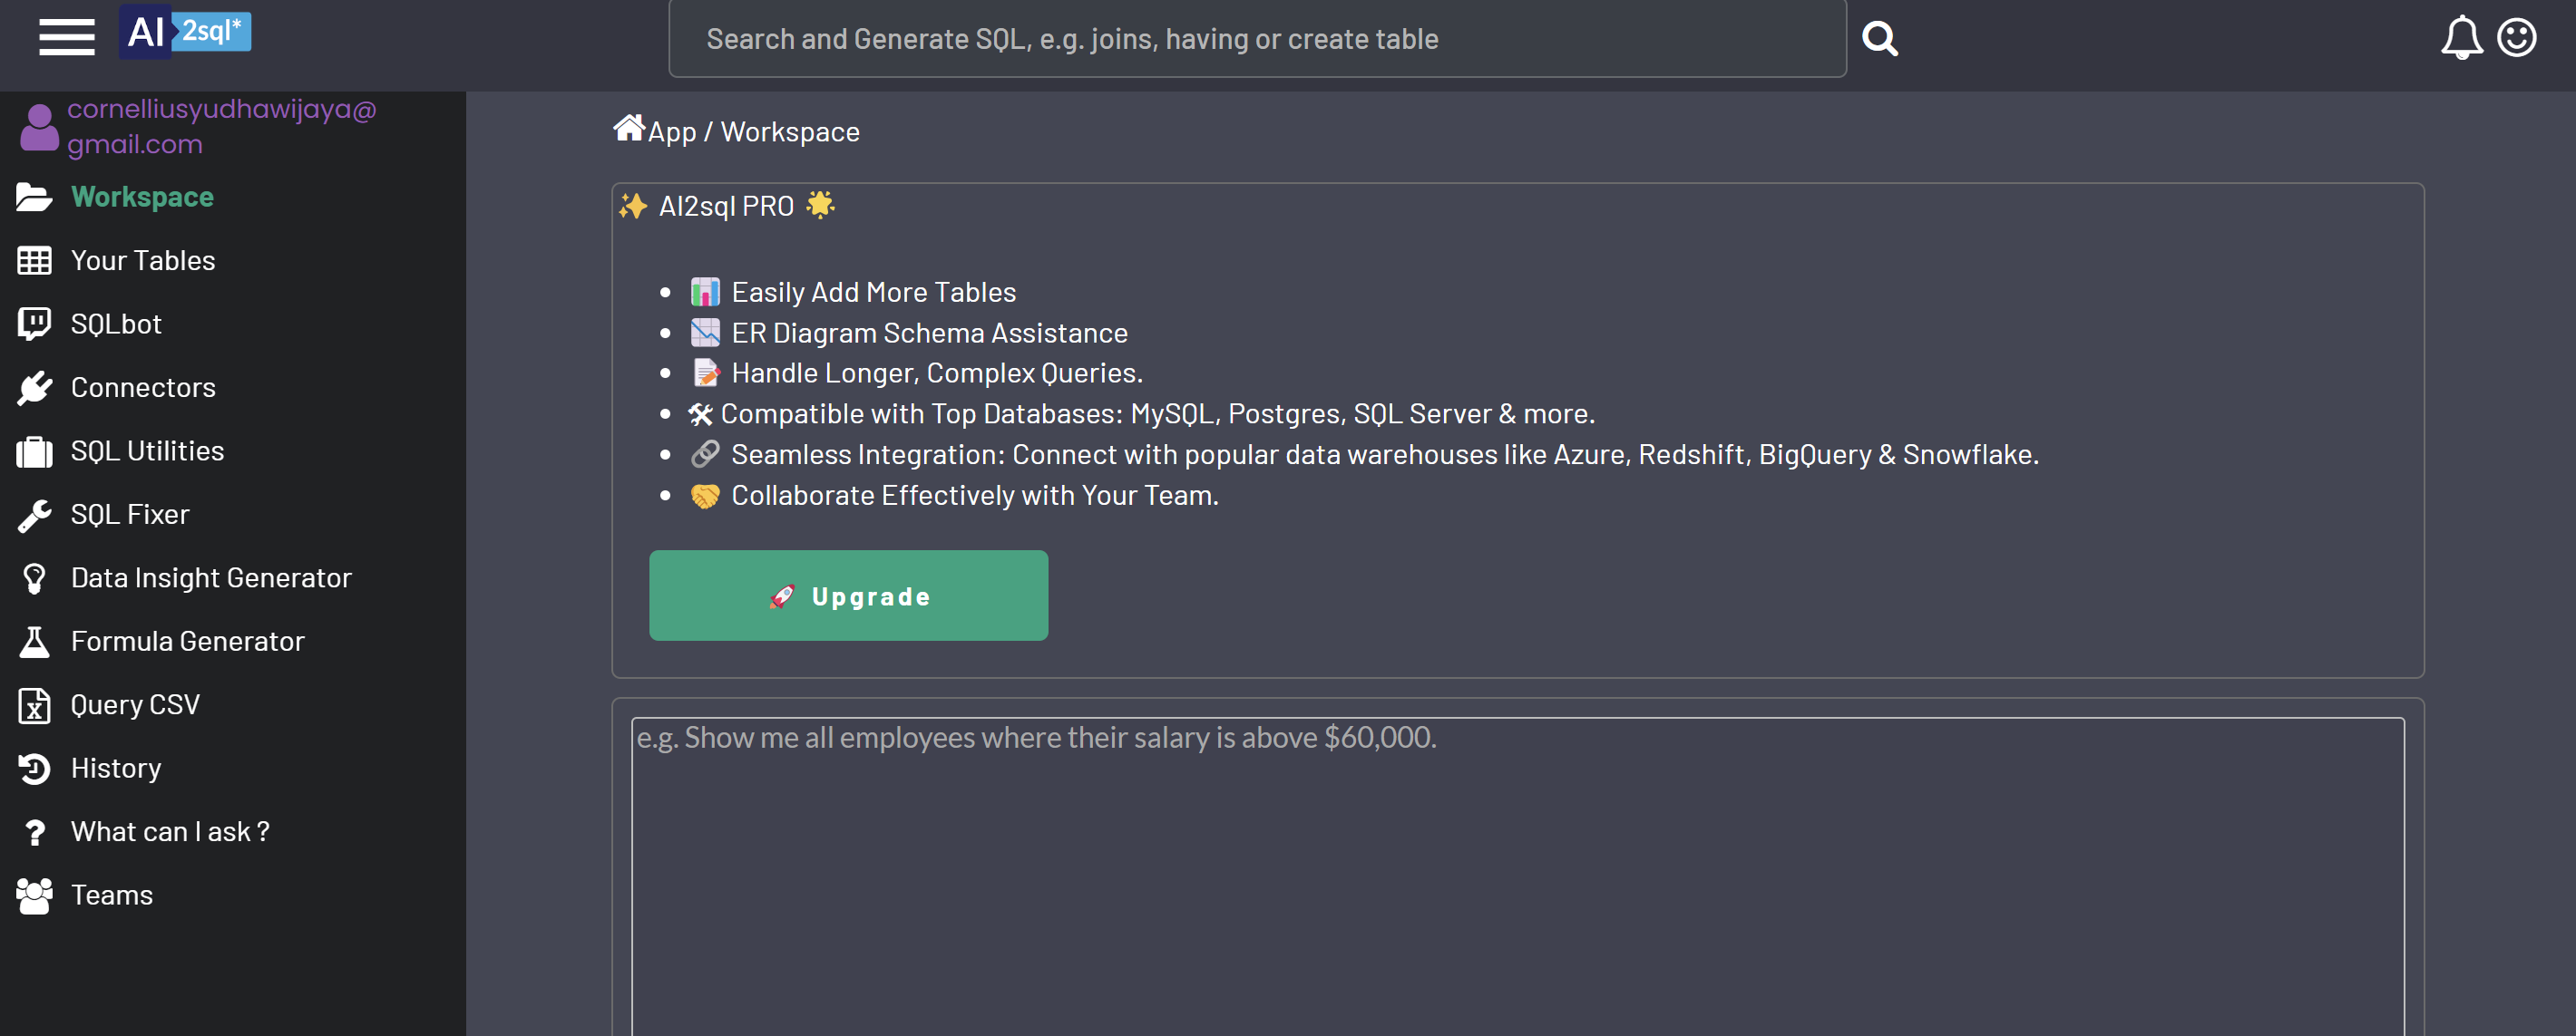Open Data Insight Generator lightbulb icon
2576x1036 pixels.
(x=34, y=577)
